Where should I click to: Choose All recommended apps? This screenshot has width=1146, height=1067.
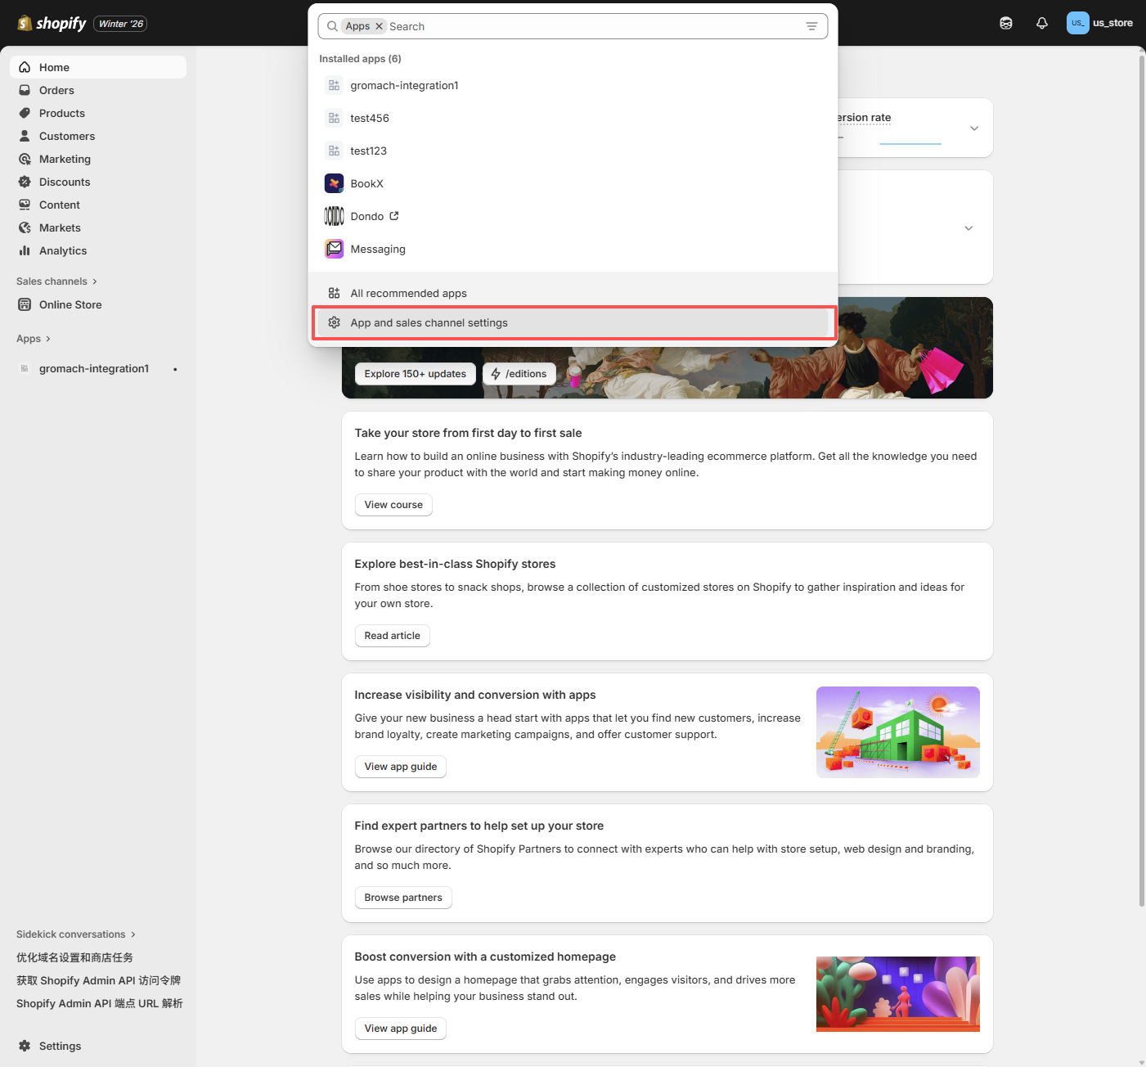pos(408,293)
